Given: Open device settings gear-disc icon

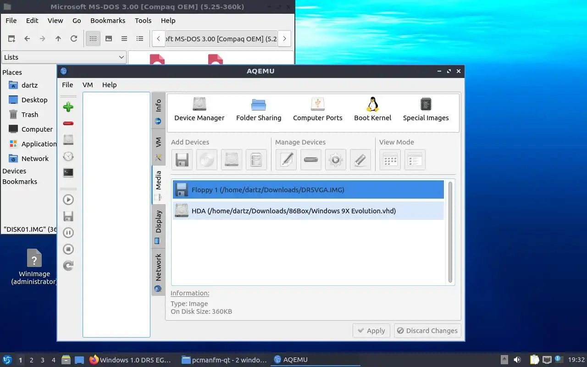Looking at the screenshot, I should coord(336,160).
